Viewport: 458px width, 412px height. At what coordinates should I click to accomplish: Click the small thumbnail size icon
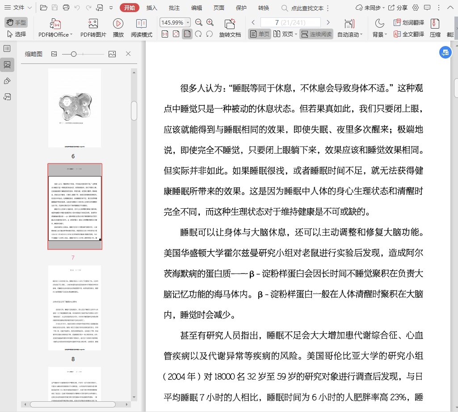pos(54,54)
